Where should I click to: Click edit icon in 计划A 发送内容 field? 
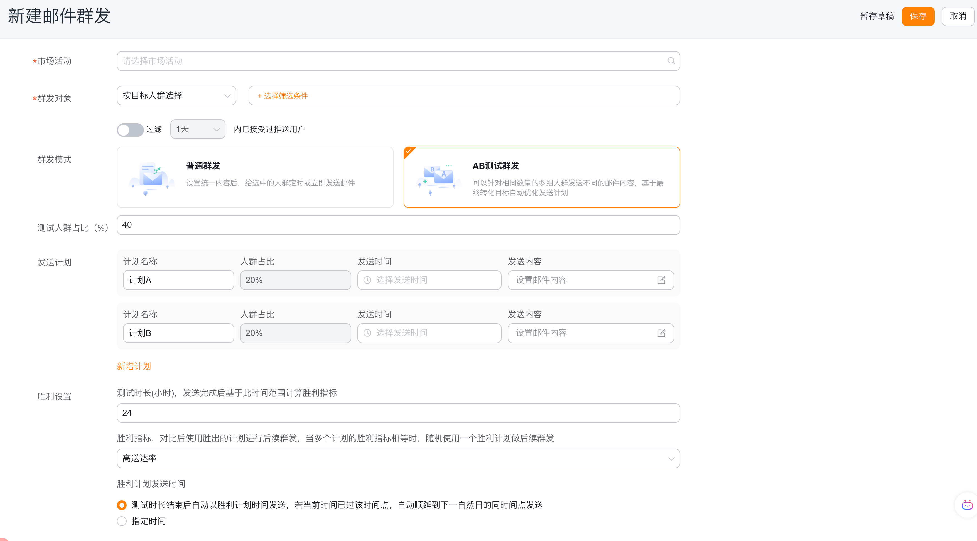(661, 280)
